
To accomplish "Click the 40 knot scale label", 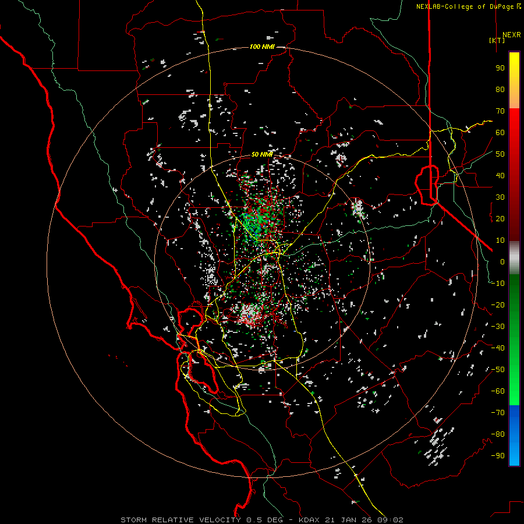I will coord(500,176).
